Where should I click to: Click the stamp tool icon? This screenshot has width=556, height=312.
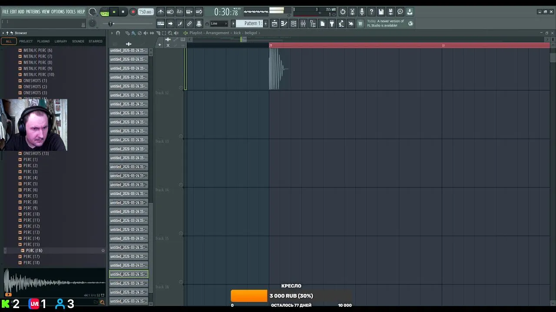199,23
